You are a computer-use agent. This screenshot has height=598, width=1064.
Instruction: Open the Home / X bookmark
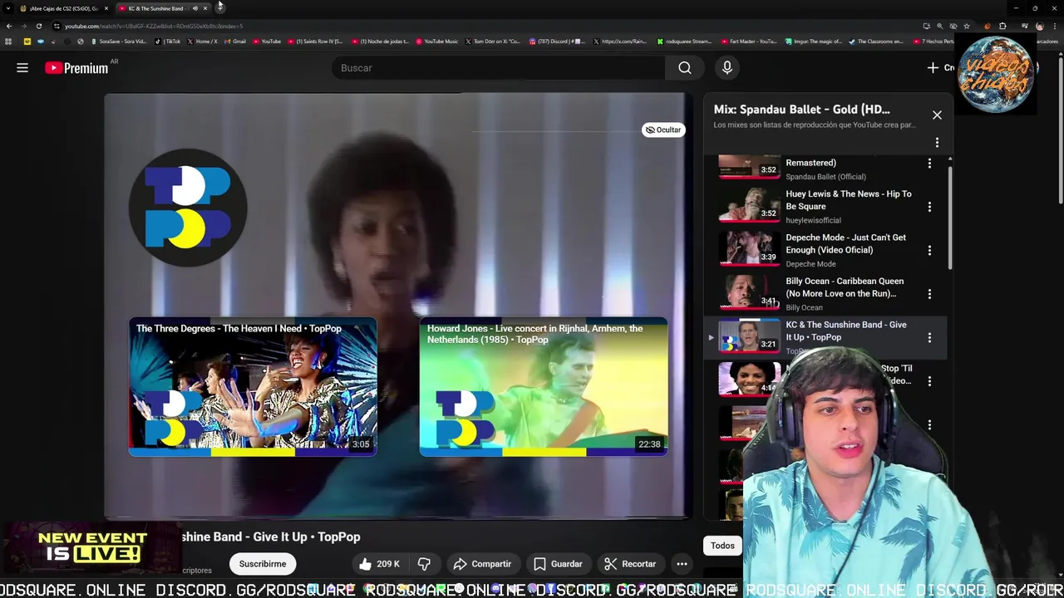204,41
